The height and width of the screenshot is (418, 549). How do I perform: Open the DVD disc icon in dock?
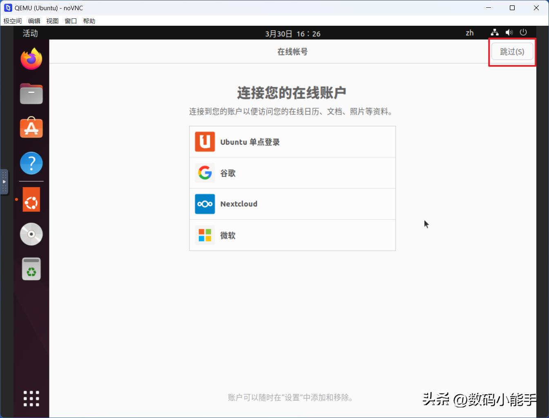(x=31, y=234)
